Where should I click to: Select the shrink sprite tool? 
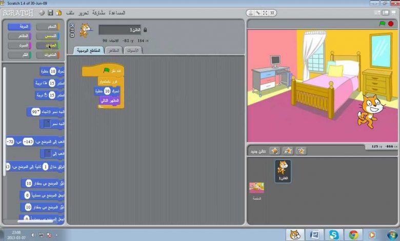pos(272,13)
